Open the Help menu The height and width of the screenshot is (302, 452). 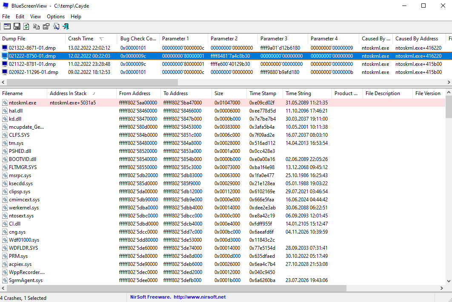click(x=76, y=17)
